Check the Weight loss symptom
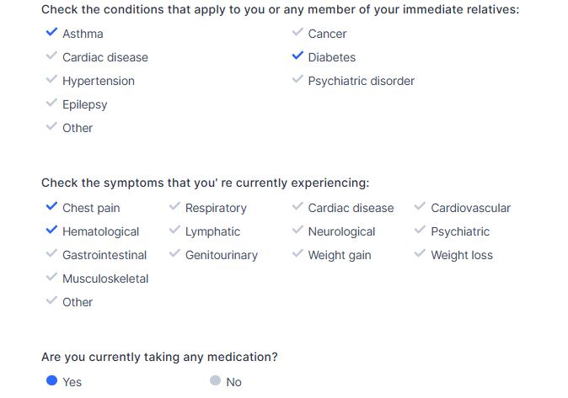Image resolution: width=568 pixels, height=398 pixels. [421, 255]
